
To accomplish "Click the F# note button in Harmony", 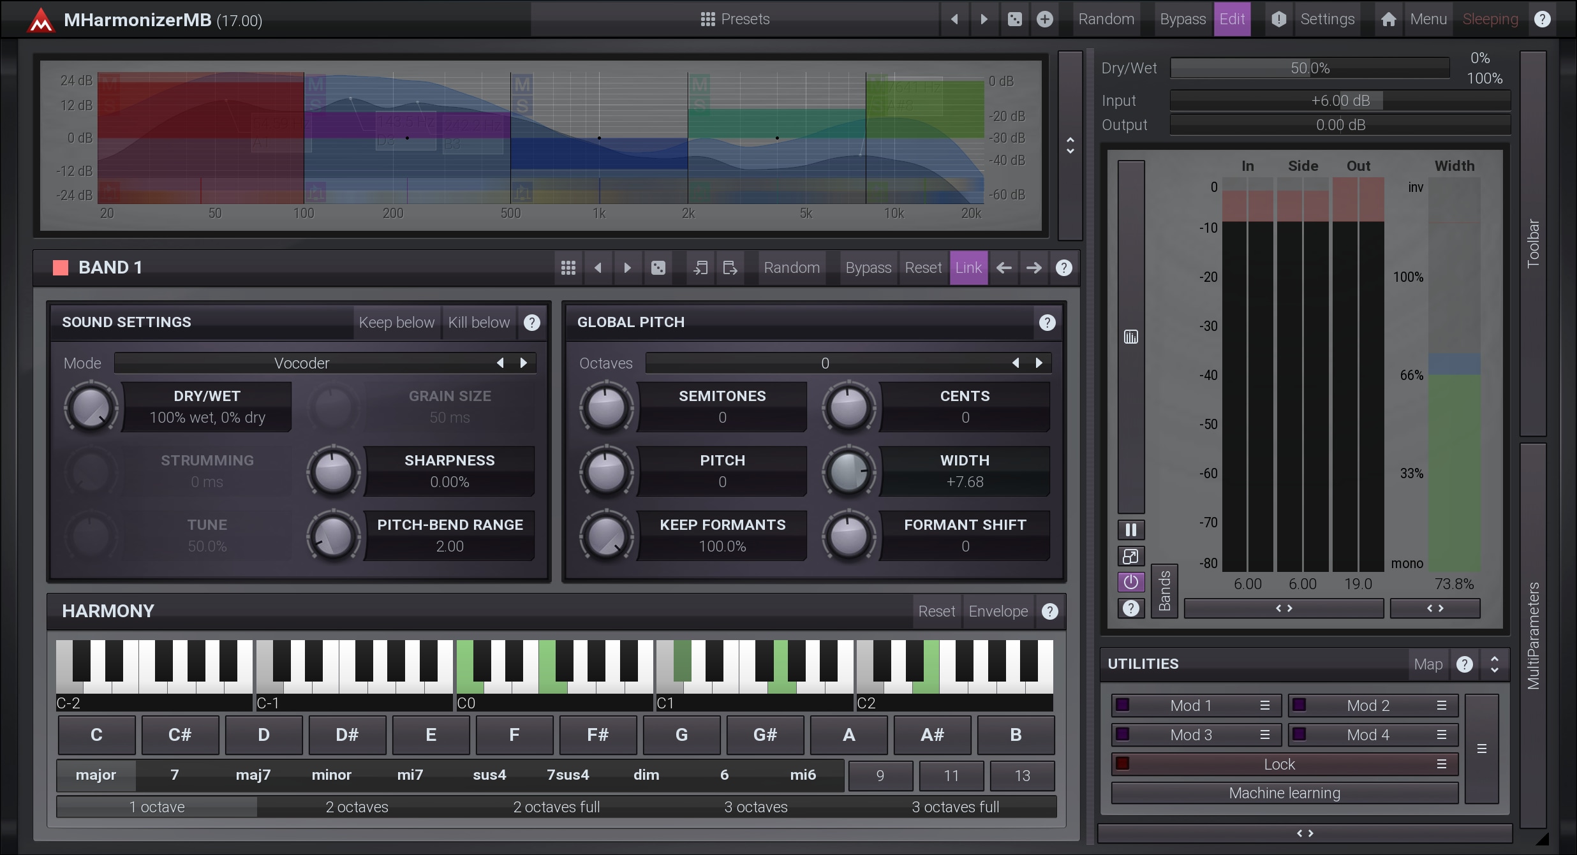I will pyautogui.click(x=597, y=735).
